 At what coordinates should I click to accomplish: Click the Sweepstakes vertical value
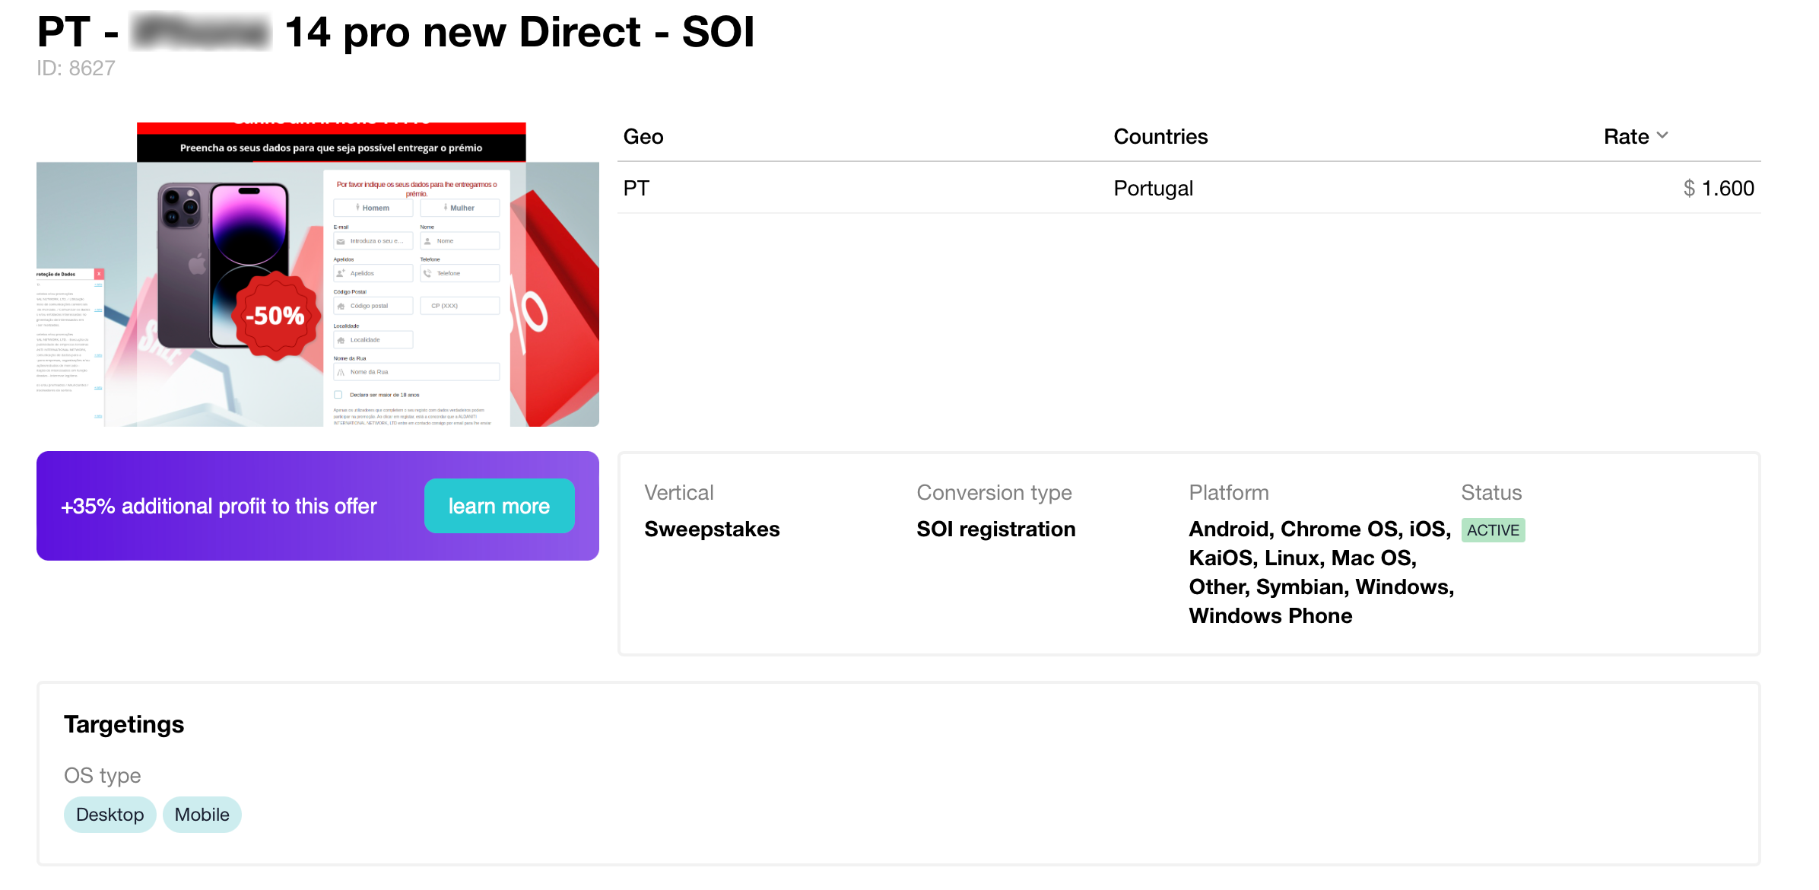pos(712,529)
